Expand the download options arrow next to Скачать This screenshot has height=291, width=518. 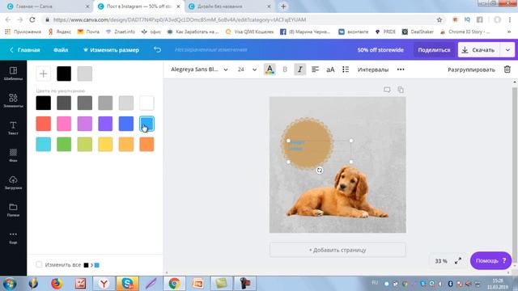[507, 50]
